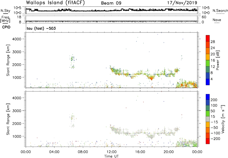This screenshot has width=228, height=158.
Task: Click the 'Power [dB]' color bar label
Action: (x=217, y=60)
